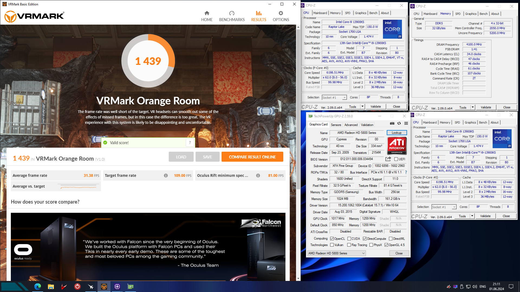520x292 pixels.
Task: Expand Tools dropdown arrow in CPU-Z Memory window
Action: (473, 108)
